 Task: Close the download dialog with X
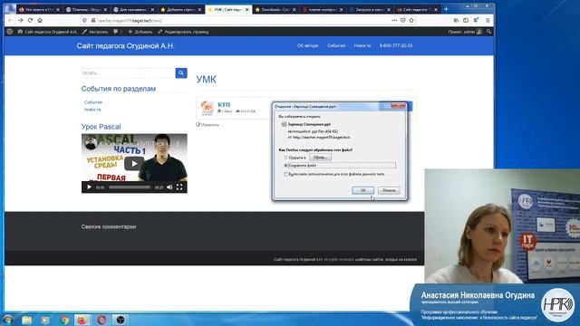[398, 106]
